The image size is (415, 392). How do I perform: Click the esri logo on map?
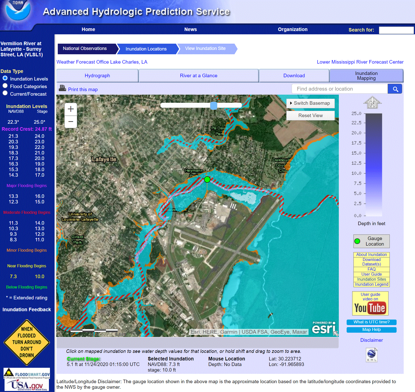tap(324, 328)
